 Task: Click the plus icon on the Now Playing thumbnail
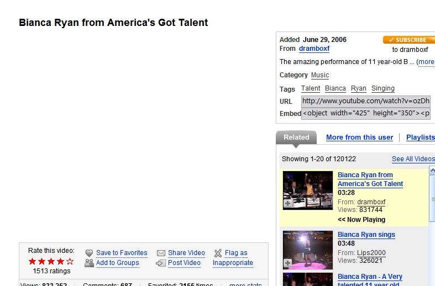tap(287, 204)
